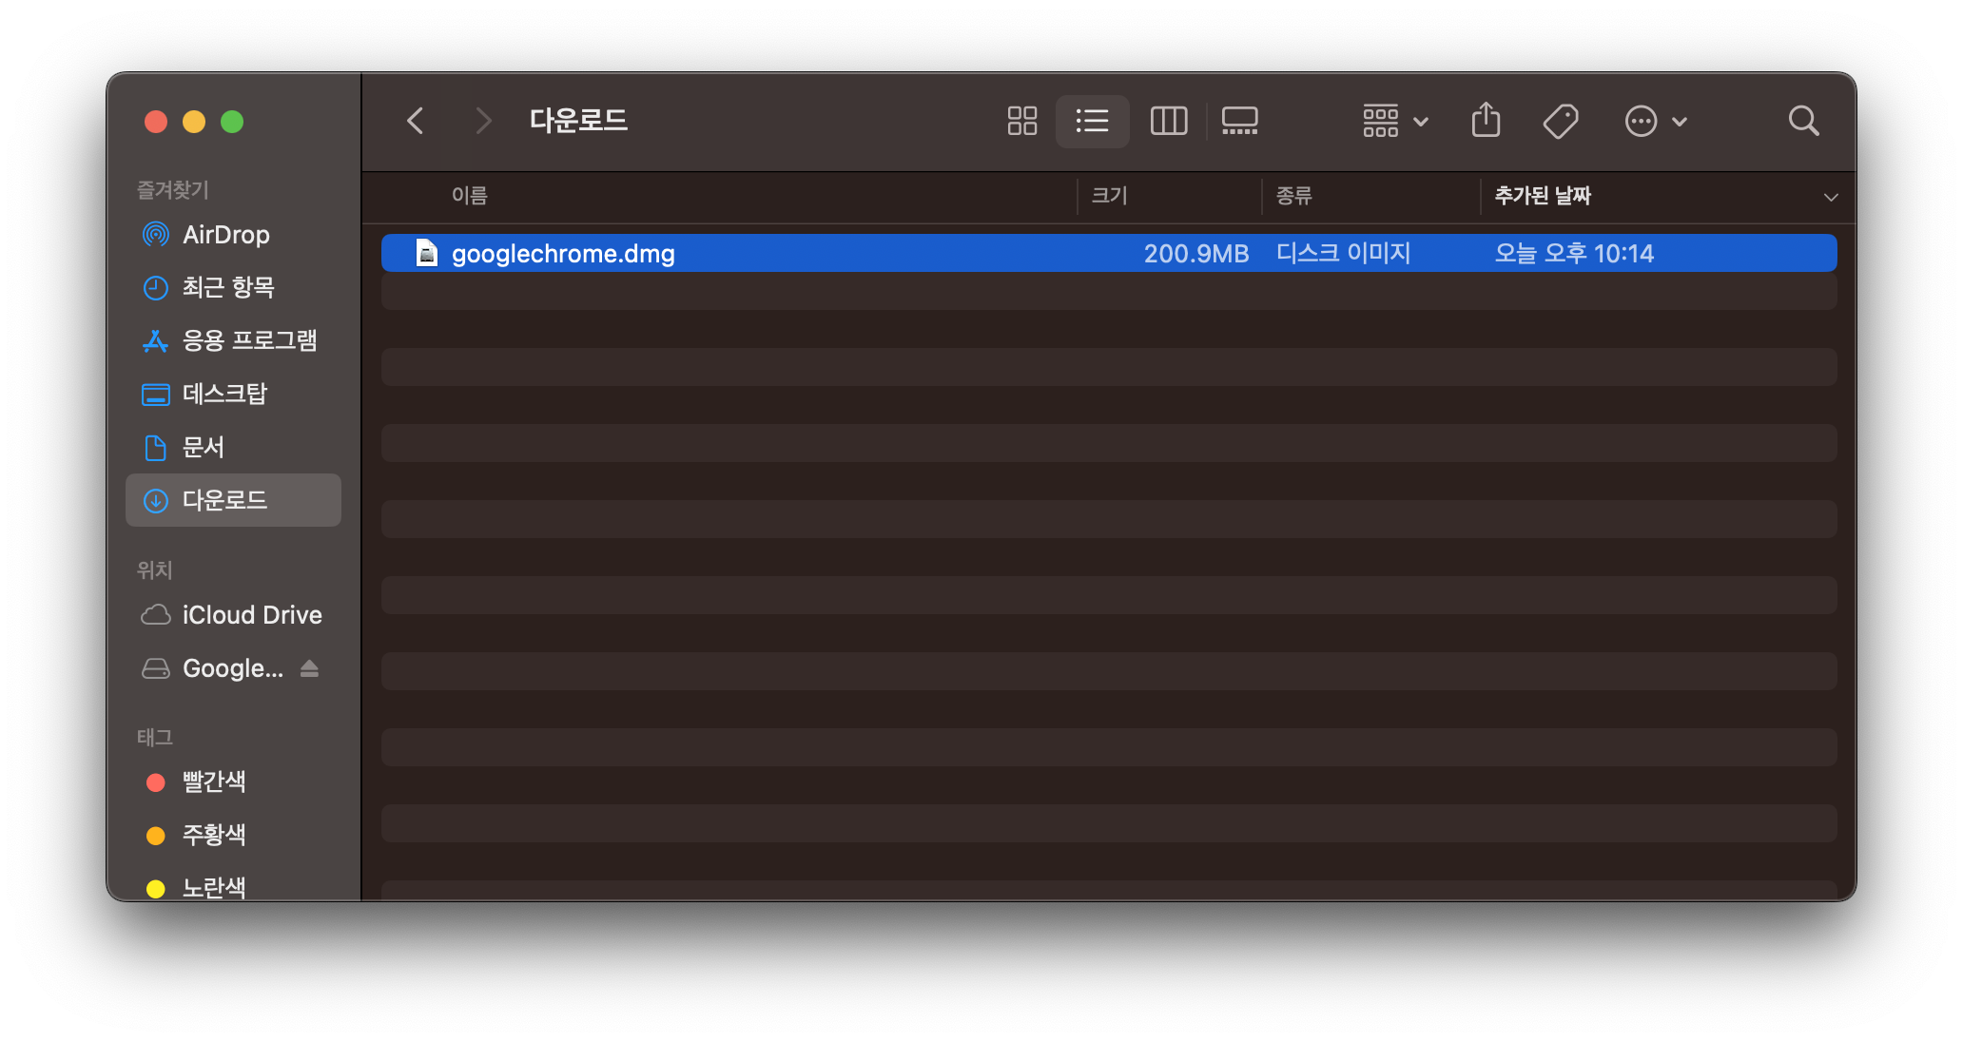The width and height of the screenshot is (1963, 1042).
Task: Open the more actions ellipsis menu
Action: [x=1655, y=121]
